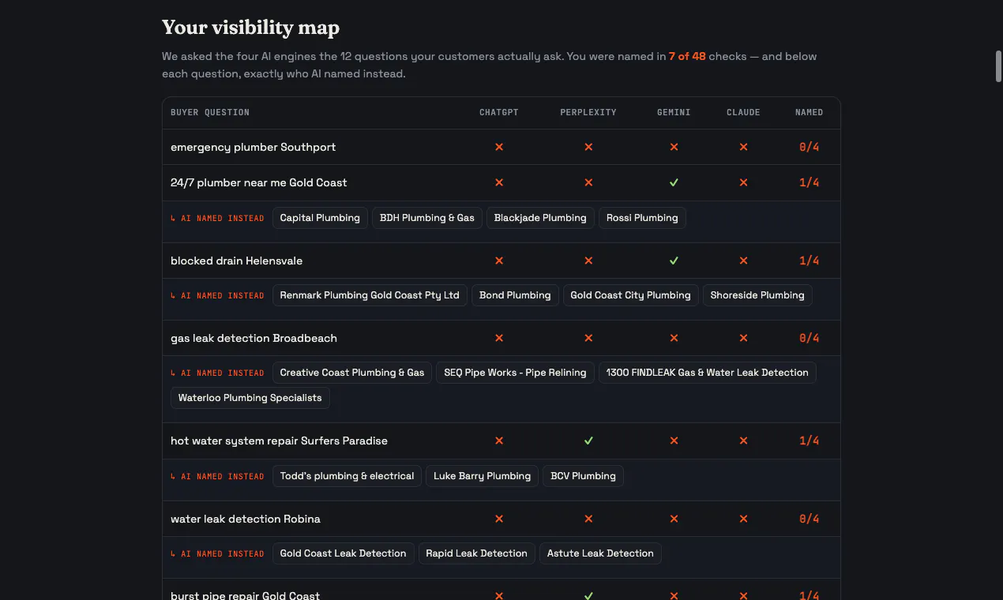1003x600 pixels.
Task: Click Perplexity checkmark for hot water system repair
Action: [588, 441]
